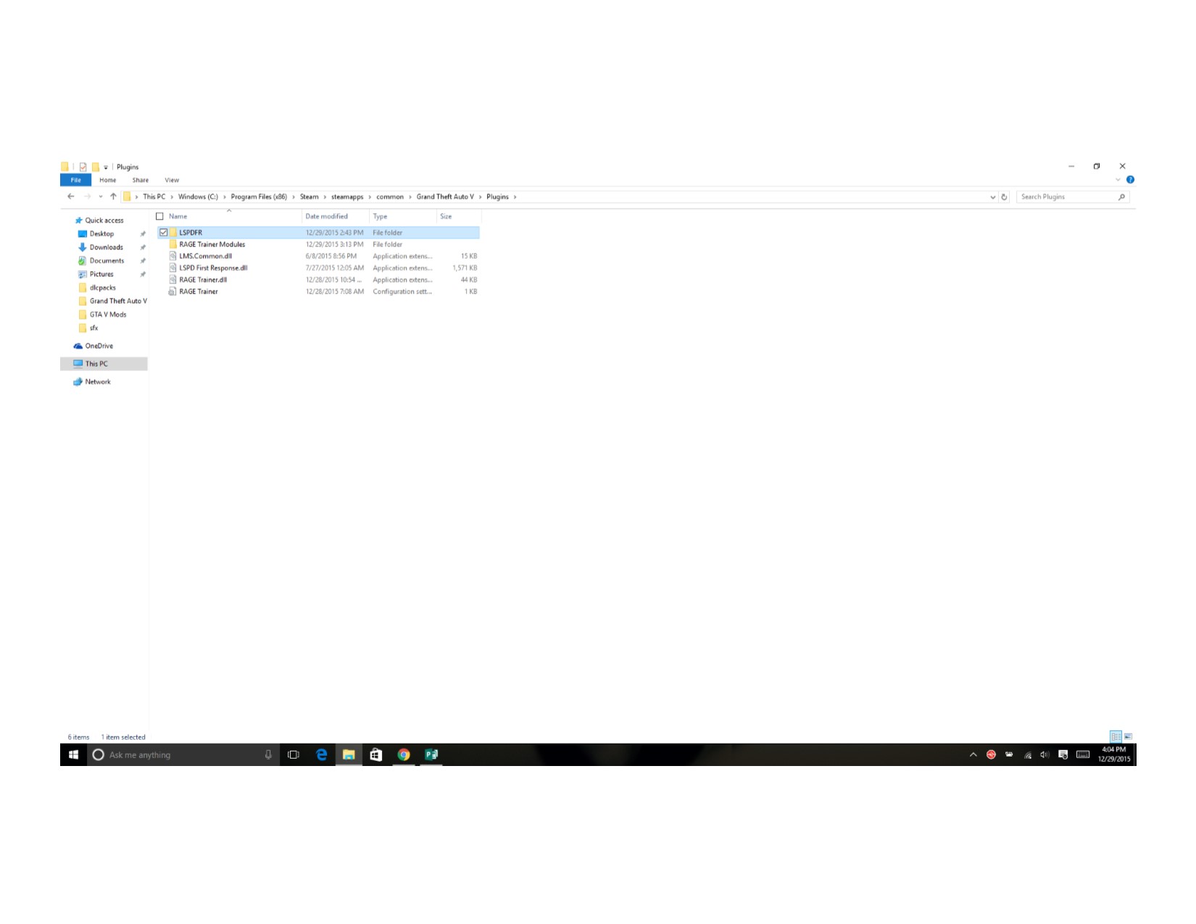Open the Windows Store from taskbar
Image resolution: width=1196 pixels, height=924 pixels.
tap(375, 754)
